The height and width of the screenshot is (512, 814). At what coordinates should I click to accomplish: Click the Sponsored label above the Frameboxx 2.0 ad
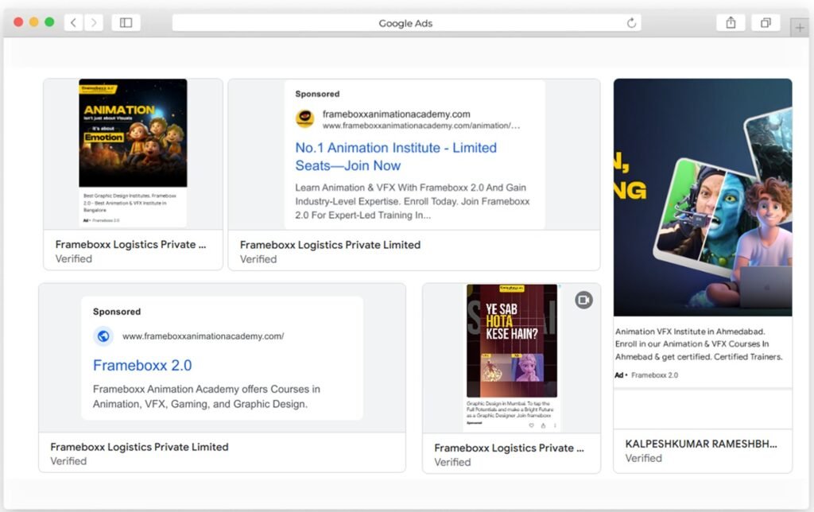coord(117,312)
